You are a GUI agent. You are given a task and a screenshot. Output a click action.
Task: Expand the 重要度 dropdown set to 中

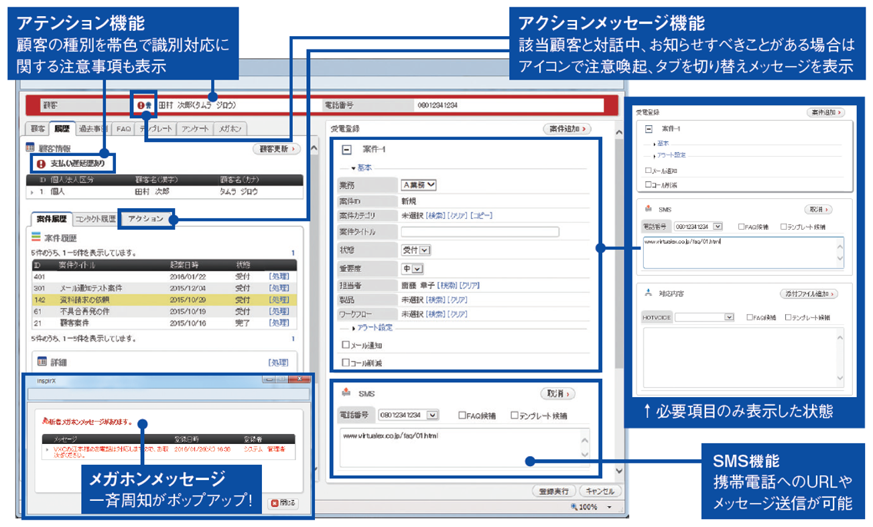pos(413,269)
